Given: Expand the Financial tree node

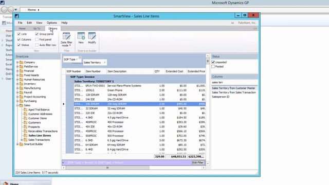Looking at the screenshot, I should click(x=17, y=71).
